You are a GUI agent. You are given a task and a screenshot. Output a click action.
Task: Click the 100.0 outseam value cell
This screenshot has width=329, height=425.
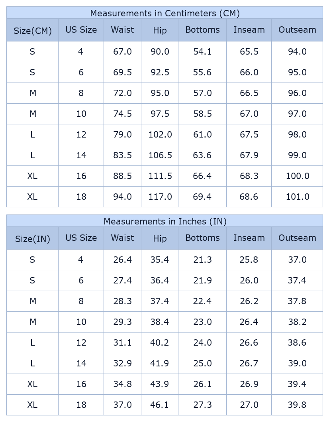pyautogui.click(x=297, y=176)
